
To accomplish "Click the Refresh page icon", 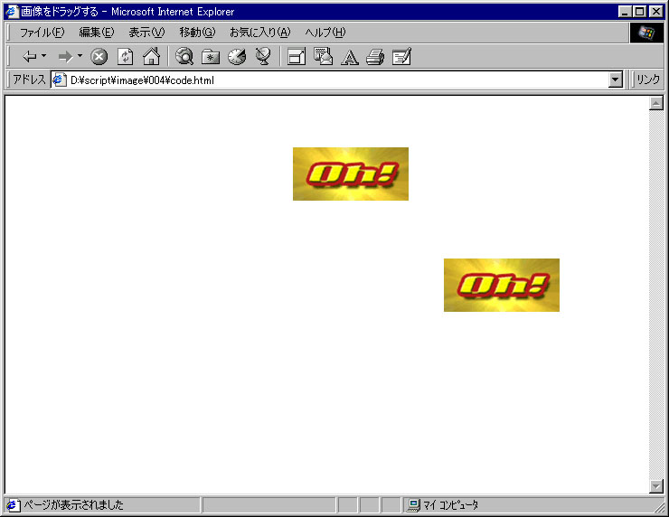I will click(126, 56).
